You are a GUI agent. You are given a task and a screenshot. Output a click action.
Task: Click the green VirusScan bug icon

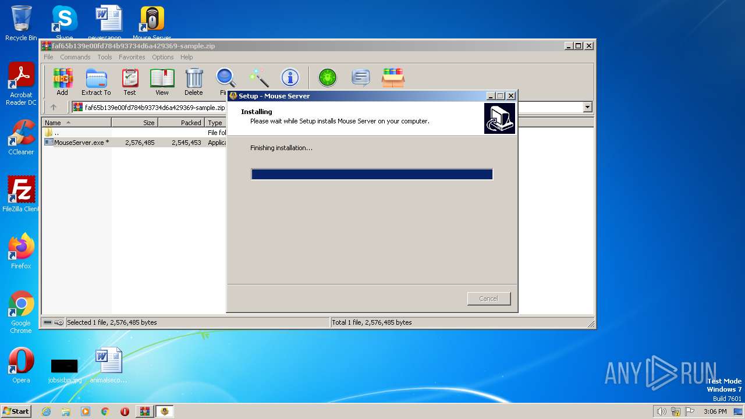pyautogui.click(x=328, y=77)
